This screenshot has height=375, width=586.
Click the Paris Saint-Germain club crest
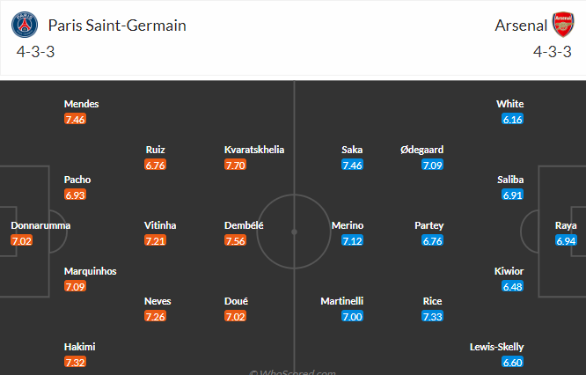click(x=25, y=25)
